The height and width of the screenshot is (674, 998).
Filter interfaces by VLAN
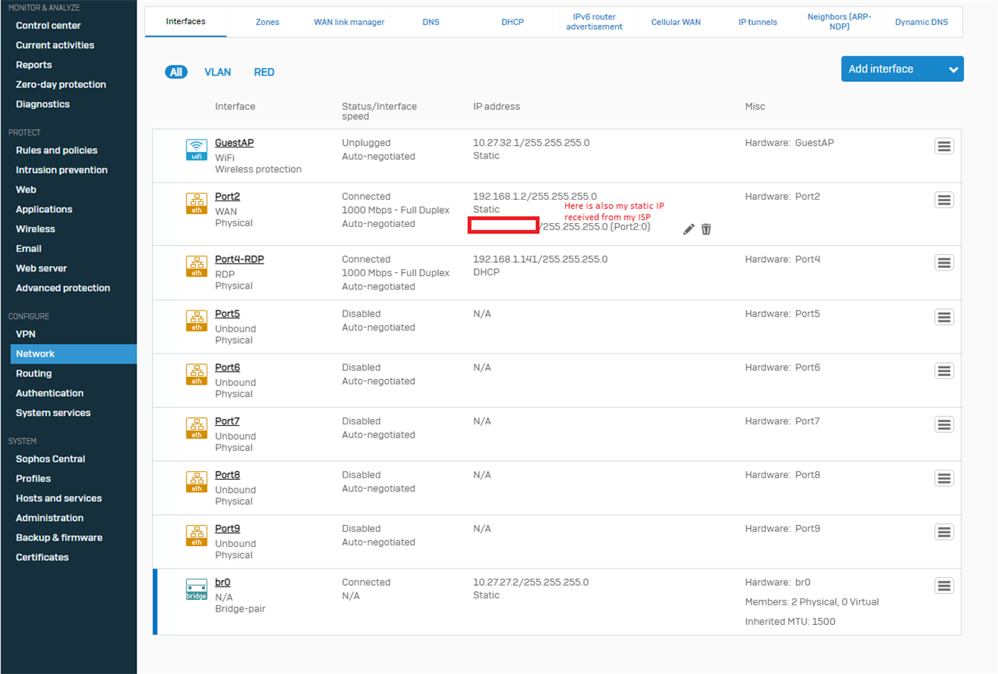click(218, 72)
